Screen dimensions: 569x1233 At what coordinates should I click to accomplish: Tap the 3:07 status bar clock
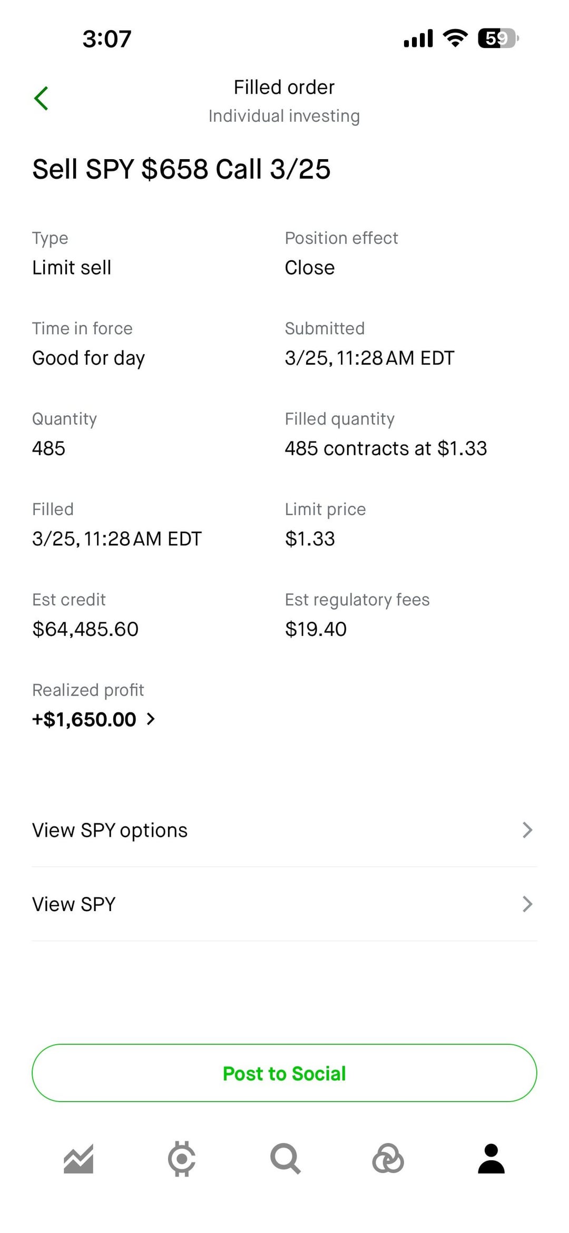tap(107, 39)
